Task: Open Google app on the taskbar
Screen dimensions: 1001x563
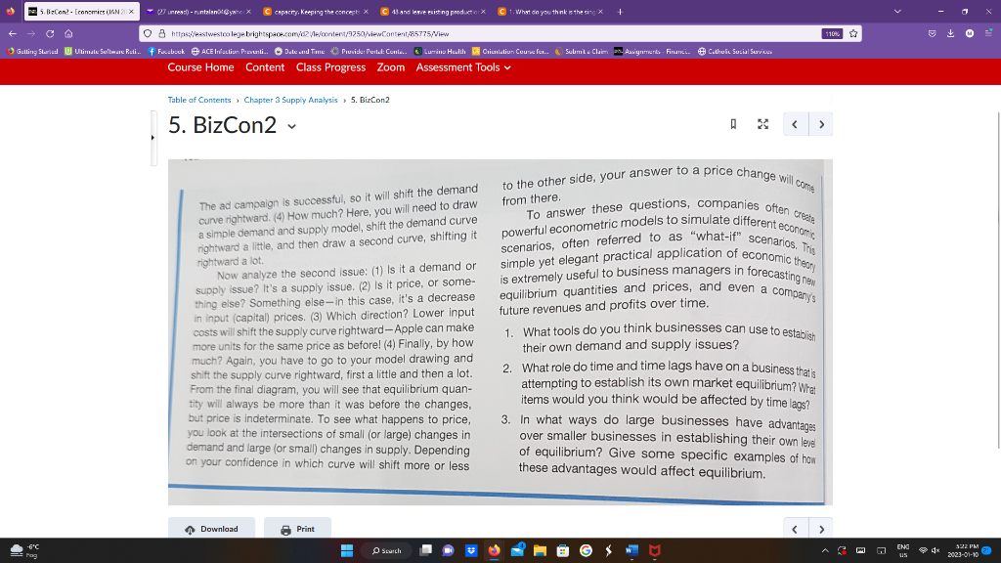Action: click(586, 550)
